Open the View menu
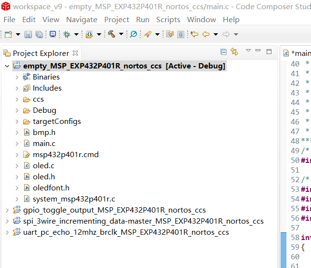The image size is (311, 268). [x=51, y=20]
